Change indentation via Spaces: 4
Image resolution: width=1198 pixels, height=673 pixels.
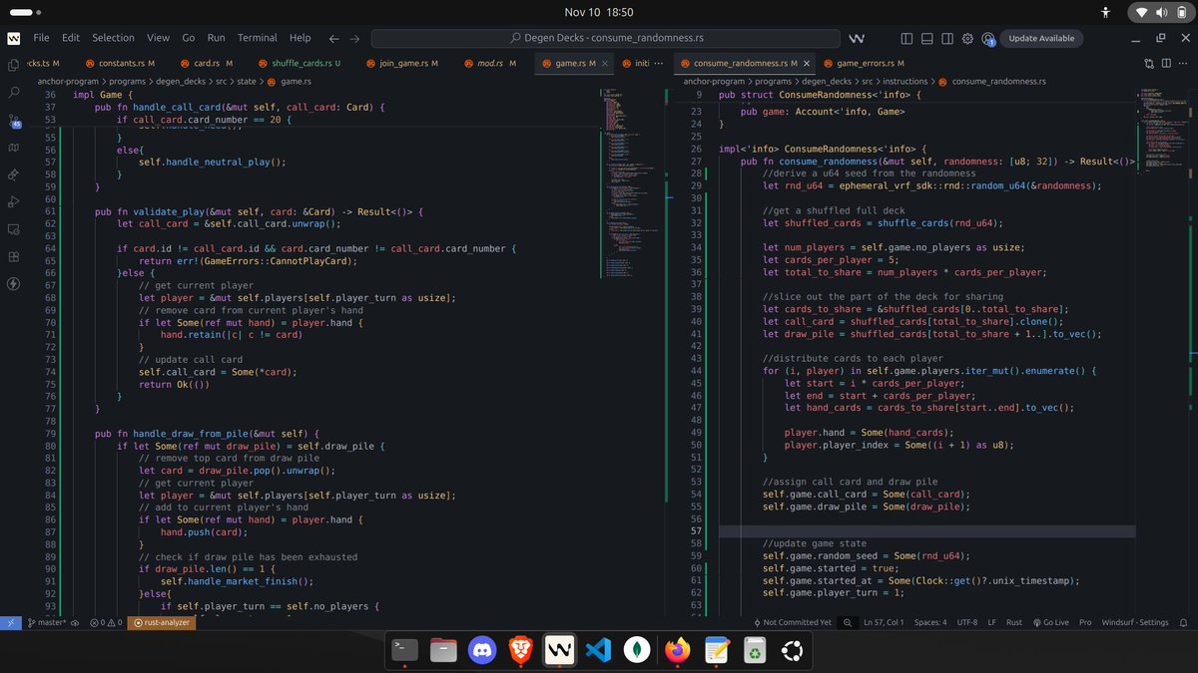929,622
